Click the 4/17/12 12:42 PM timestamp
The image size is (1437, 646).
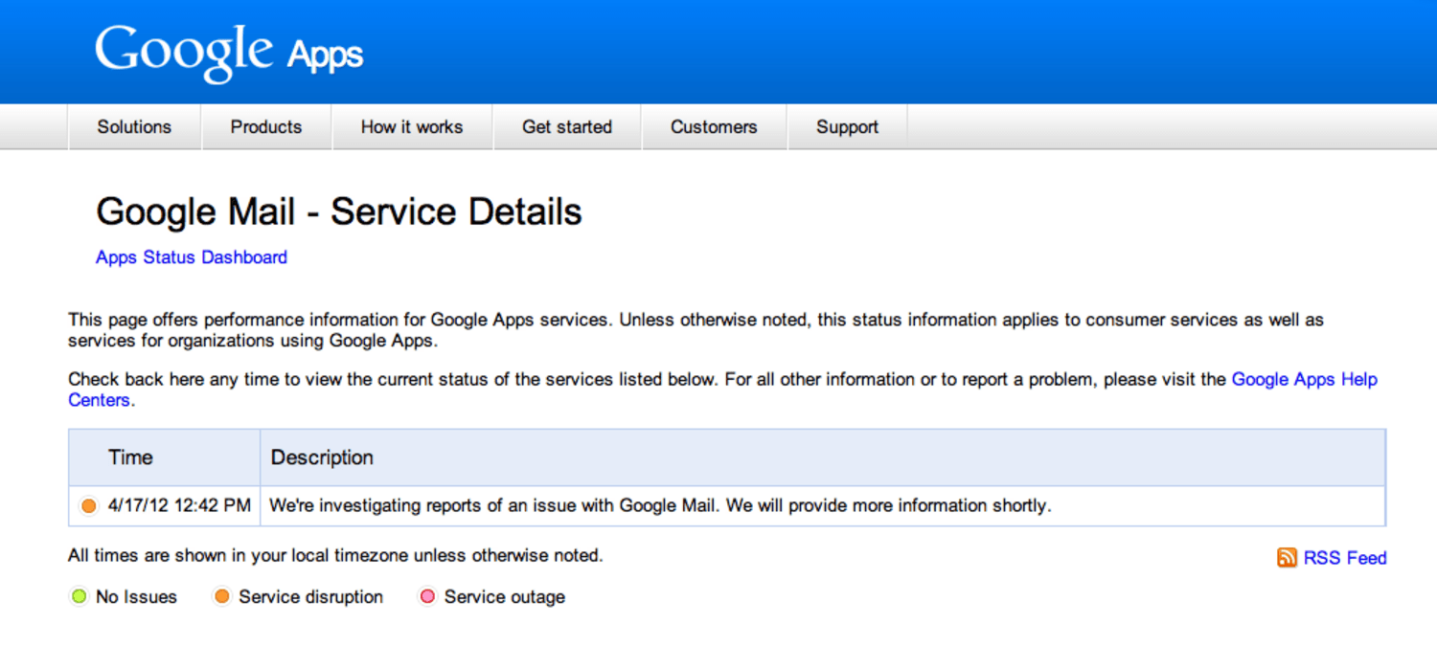point(179,505)
